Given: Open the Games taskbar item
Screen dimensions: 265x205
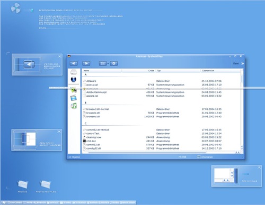Looking at the screenshot, I should tap(93, 202).
